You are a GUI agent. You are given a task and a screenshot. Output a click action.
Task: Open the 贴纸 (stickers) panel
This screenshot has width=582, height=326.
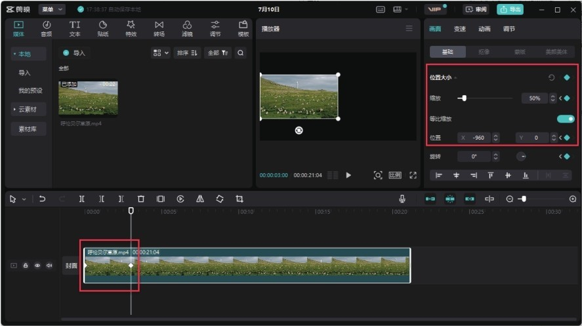pos(102,28)
